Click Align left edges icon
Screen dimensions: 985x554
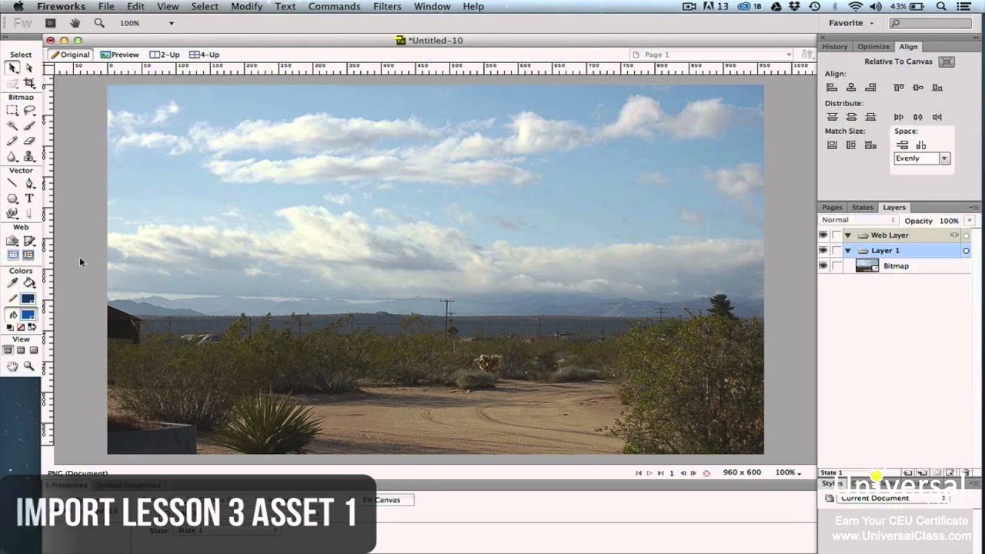click(832, 88)
